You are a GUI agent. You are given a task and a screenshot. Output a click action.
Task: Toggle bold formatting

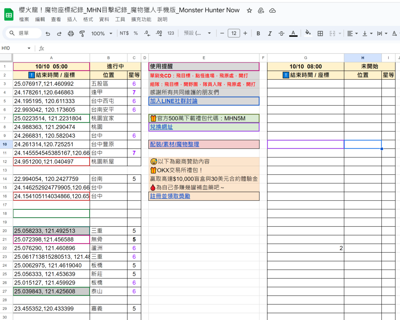click(258, 33)
